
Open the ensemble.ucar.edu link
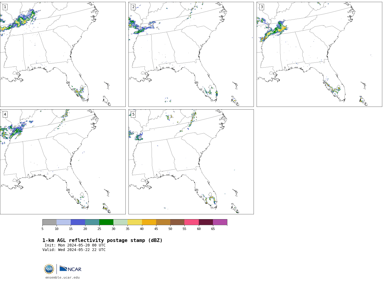tap(63, 278)
